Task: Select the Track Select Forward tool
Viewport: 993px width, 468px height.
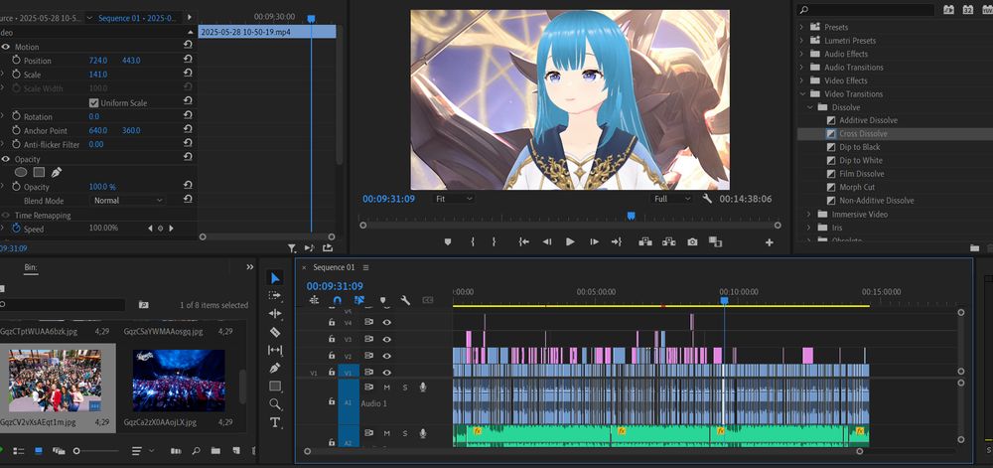Action: tap(275, 295)
